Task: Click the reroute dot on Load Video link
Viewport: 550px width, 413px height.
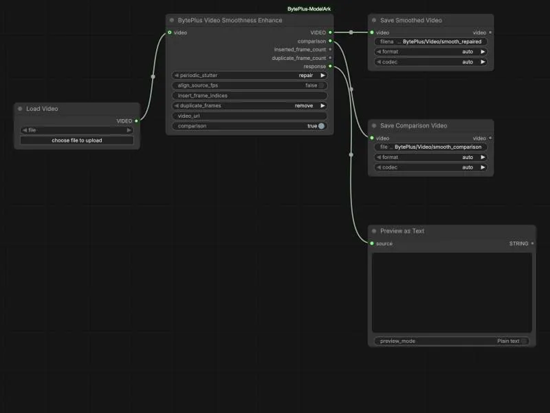Action: point(153,76)
